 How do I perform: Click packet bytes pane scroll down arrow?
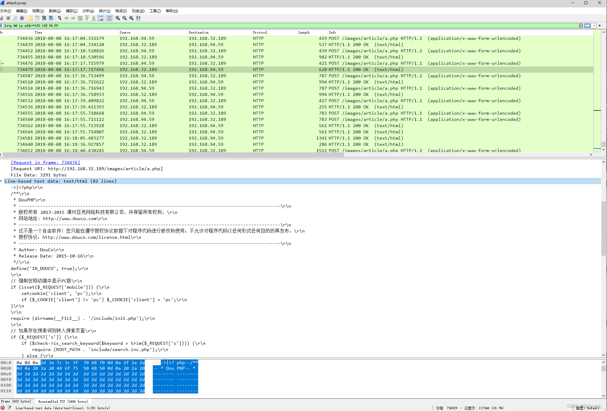tap(603, 396)
